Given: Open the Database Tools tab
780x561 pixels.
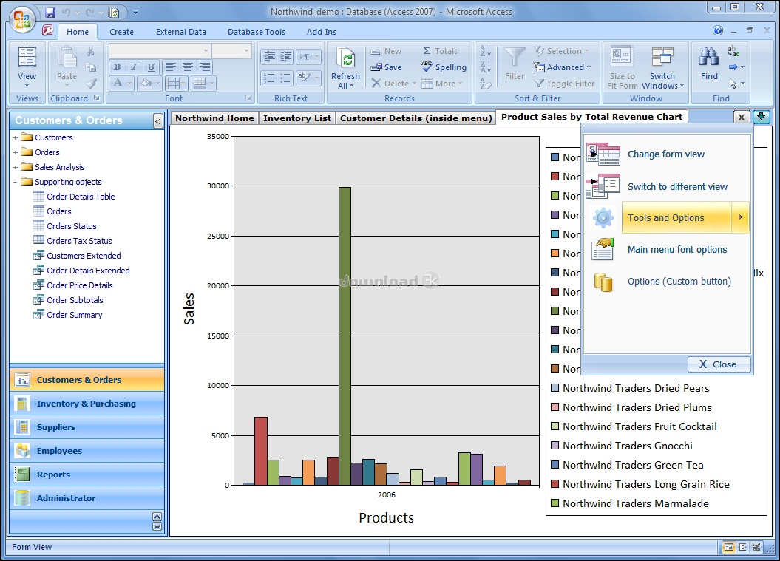Looking at the screenshot, I should pos(257,32).
